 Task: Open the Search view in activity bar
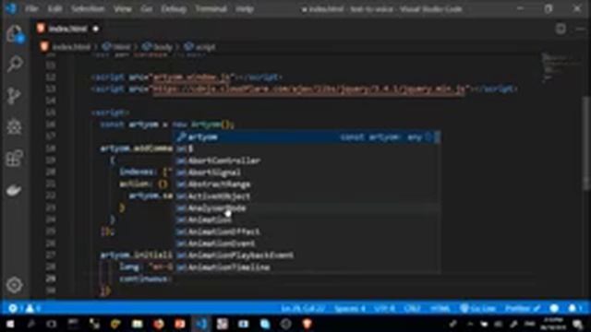[15, 64]
